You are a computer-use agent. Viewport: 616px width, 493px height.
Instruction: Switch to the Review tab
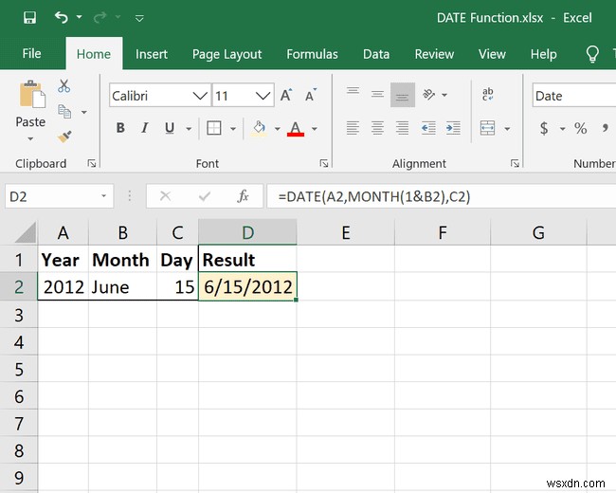434,54
